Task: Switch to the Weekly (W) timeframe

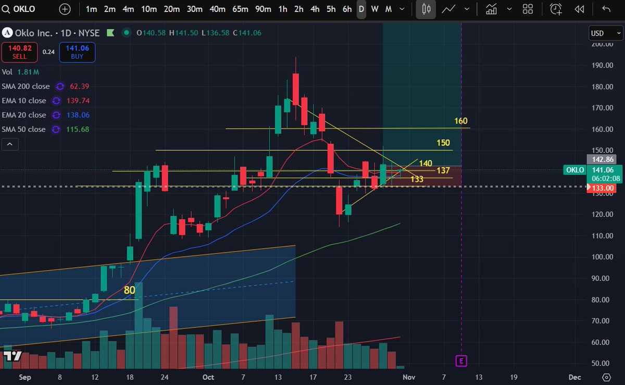Action: click(374, 9)
